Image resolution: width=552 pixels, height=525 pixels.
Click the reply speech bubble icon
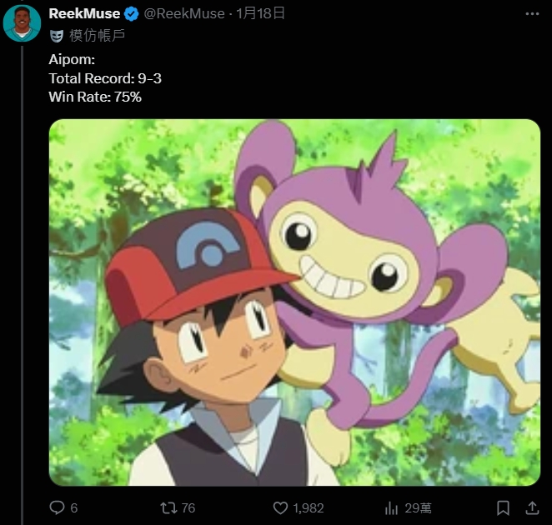pos(58,507)
